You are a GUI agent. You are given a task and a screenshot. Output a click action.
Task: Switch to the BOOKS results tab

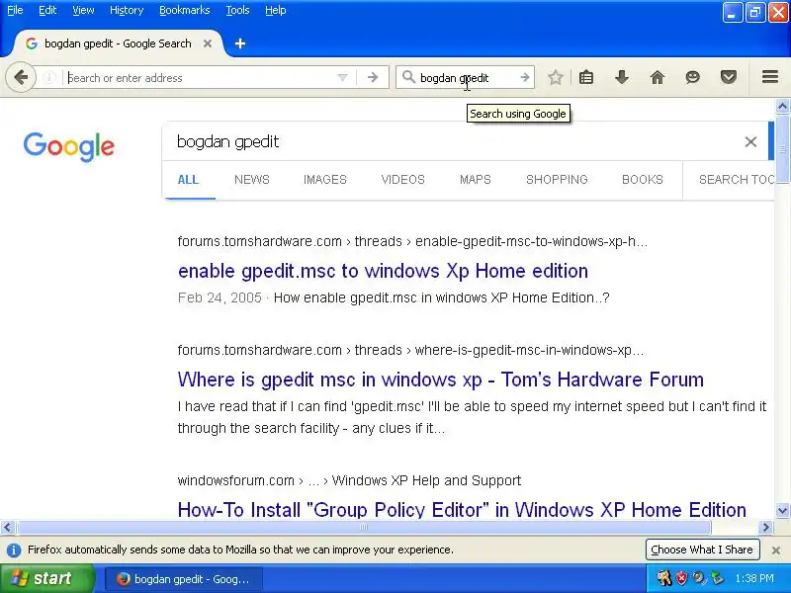click(x=642, y=180)
